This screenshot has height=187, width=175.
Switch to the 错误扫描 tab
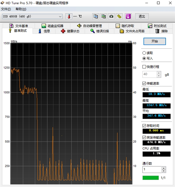(x=99, y=31)
